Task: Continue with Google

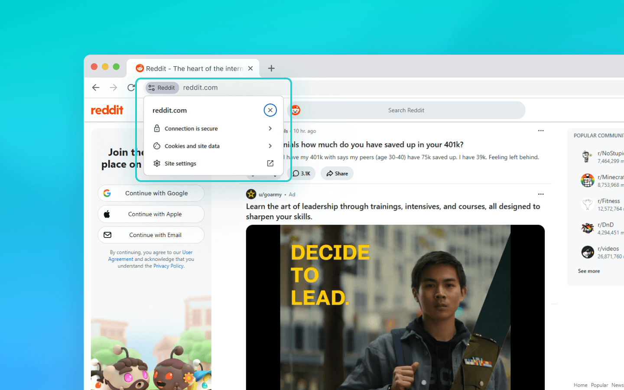Action: tap(151, 193)
